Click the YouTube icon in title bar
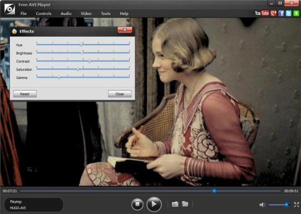301x214 pixels. tap(262, 13)
